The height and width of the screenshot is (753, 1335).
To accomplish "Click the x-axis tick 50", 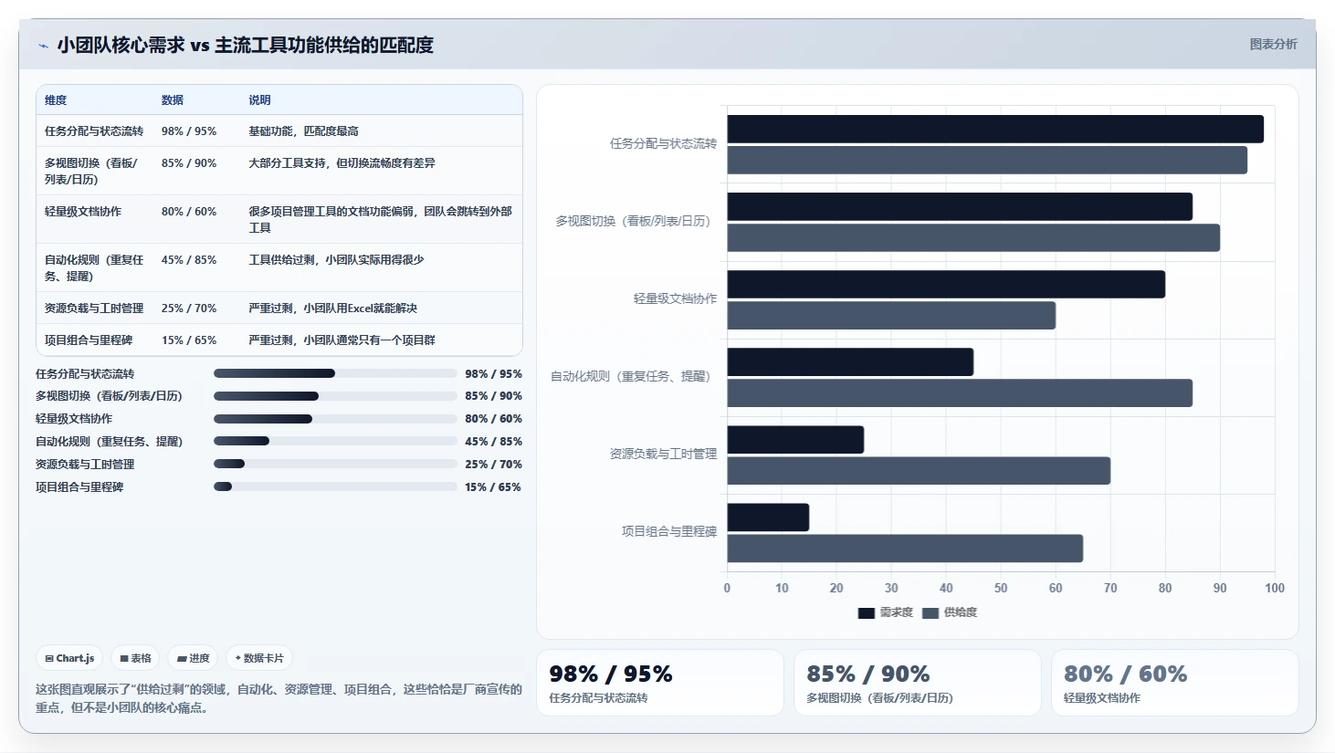I will coord(1001,588).
